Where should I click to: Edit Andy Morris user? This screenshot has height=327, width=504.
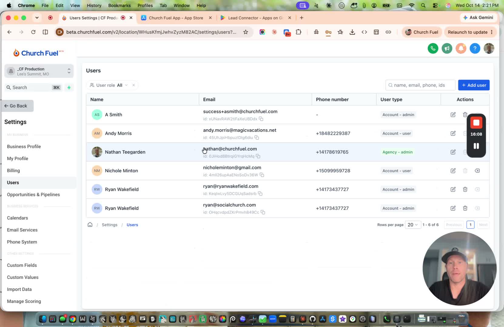click(453, 133)
